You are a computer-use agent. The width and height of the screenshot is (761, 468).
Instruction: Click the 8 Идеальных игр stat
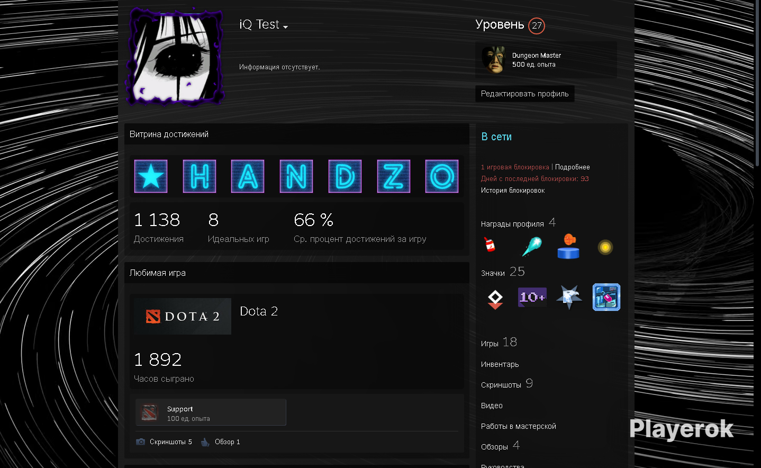coord(239,228)
